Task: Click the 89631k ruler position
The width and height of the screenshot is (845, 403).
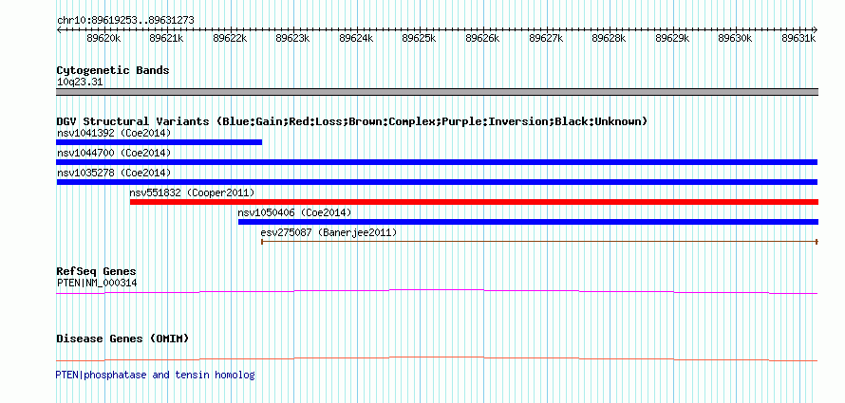Action: coord(798,38)
